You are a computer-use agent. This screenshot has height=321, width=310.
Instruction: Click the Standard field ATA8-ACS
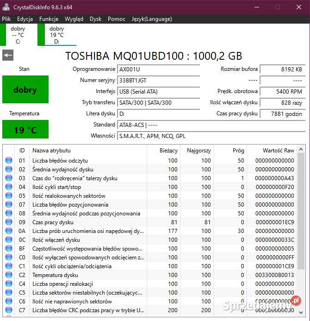pyautogui.click(x=211, y=125)
